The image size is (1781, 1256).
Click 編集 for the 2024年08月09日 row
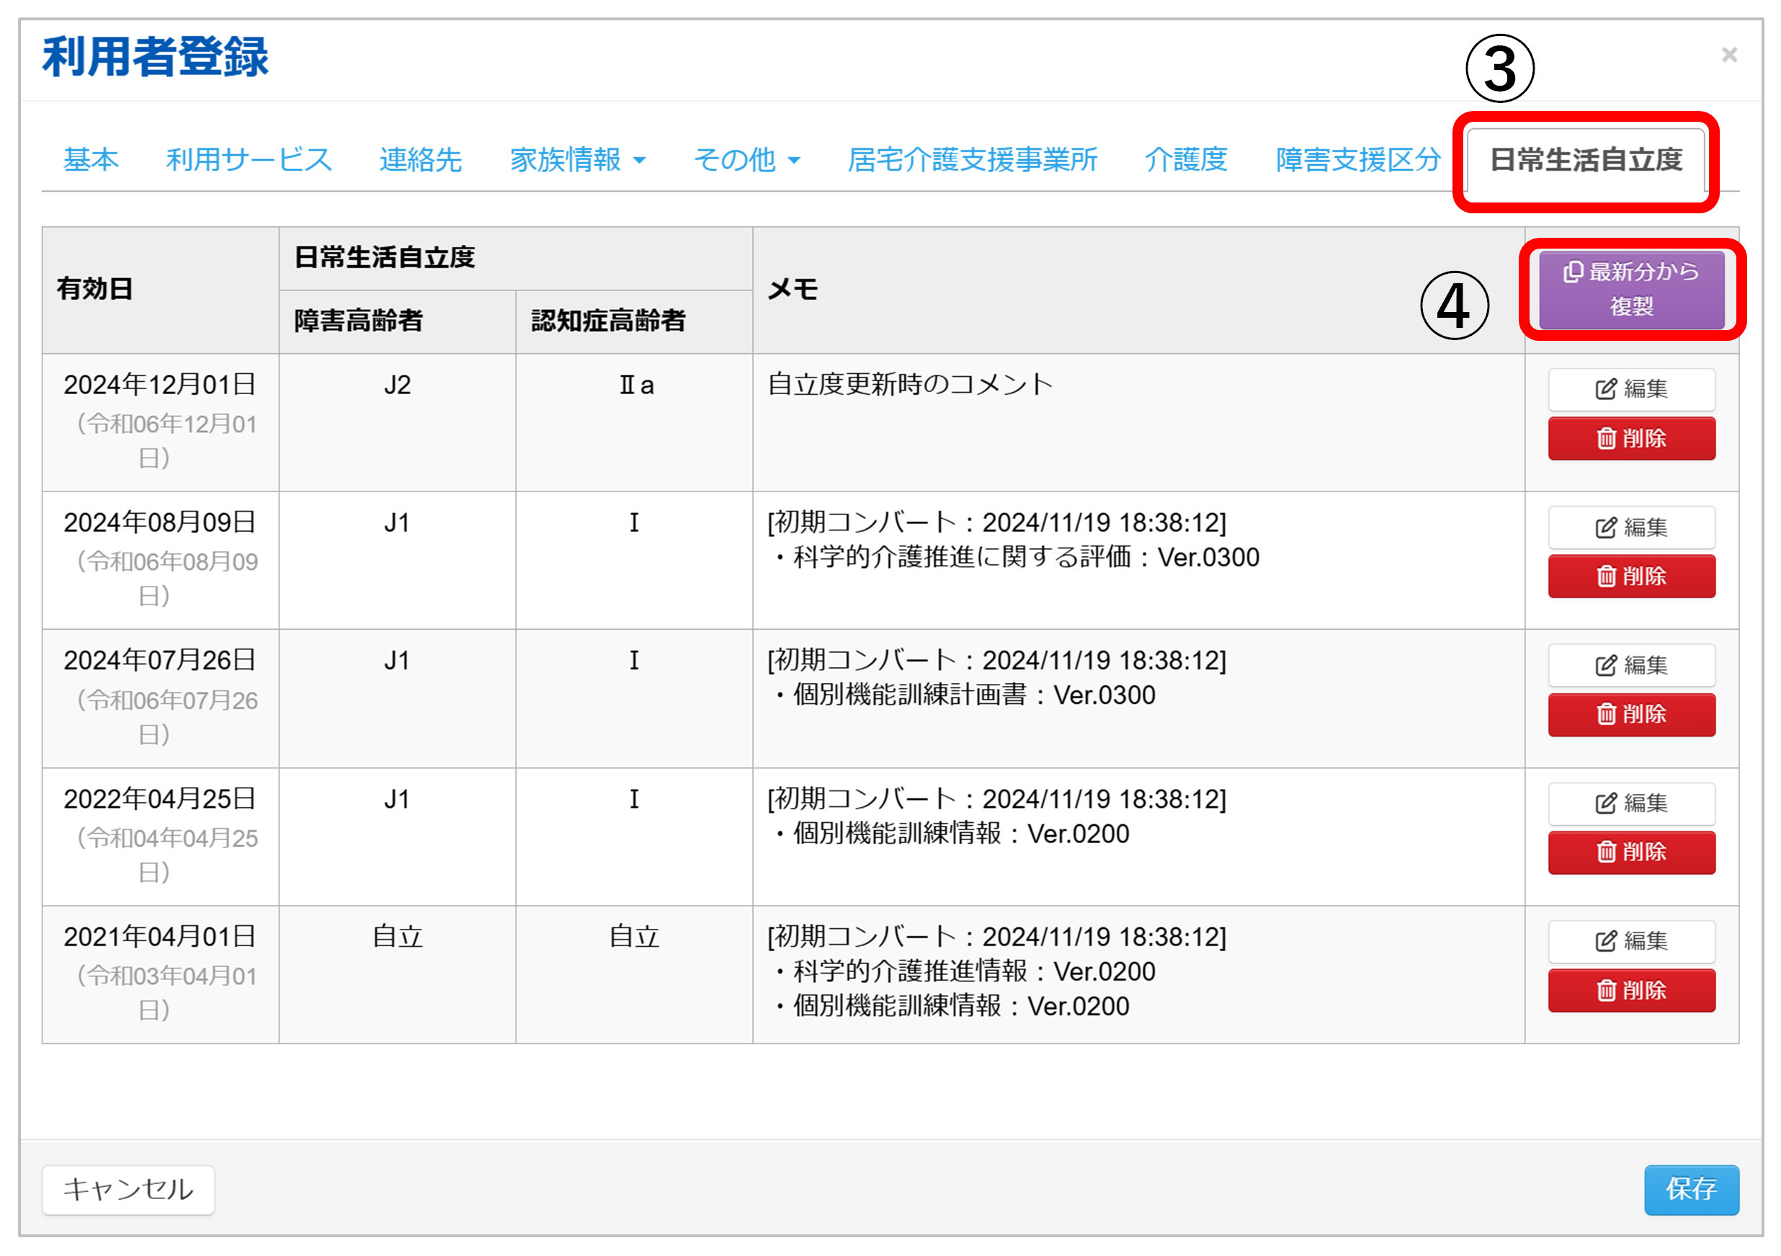tap(1630, 527)
